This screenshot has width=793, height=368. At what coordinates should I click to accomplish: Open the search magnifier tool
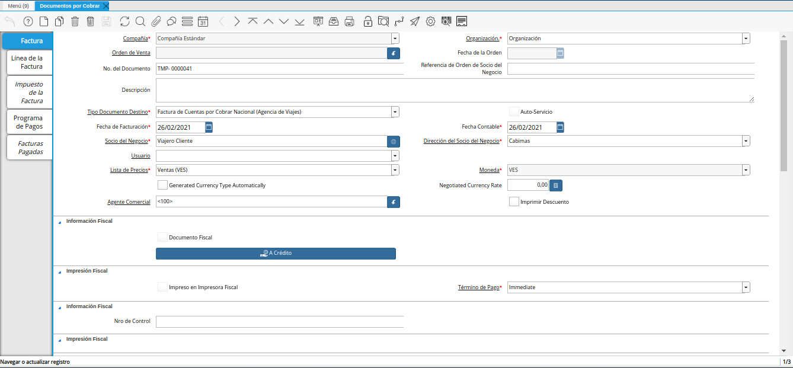pyautogui.click(x=140, y=21)
